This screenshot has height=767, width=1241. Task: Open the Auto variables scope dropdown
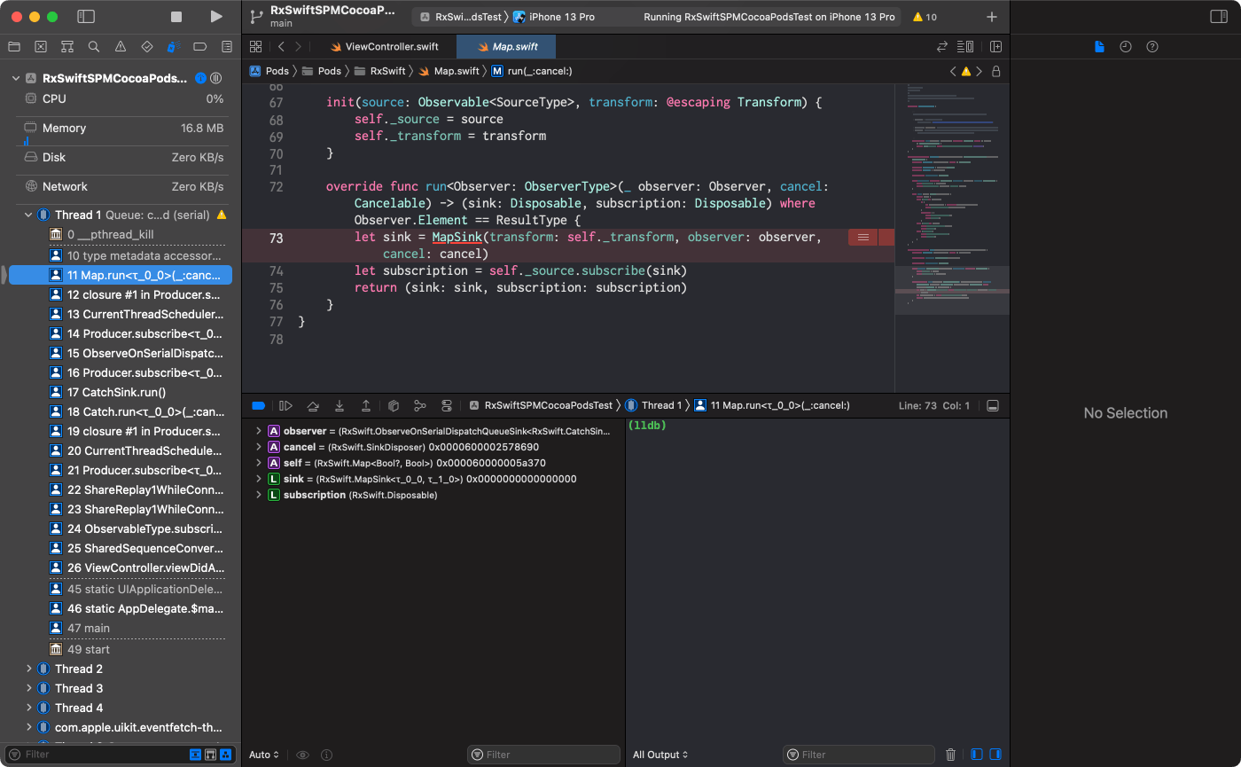coord(264,755)
